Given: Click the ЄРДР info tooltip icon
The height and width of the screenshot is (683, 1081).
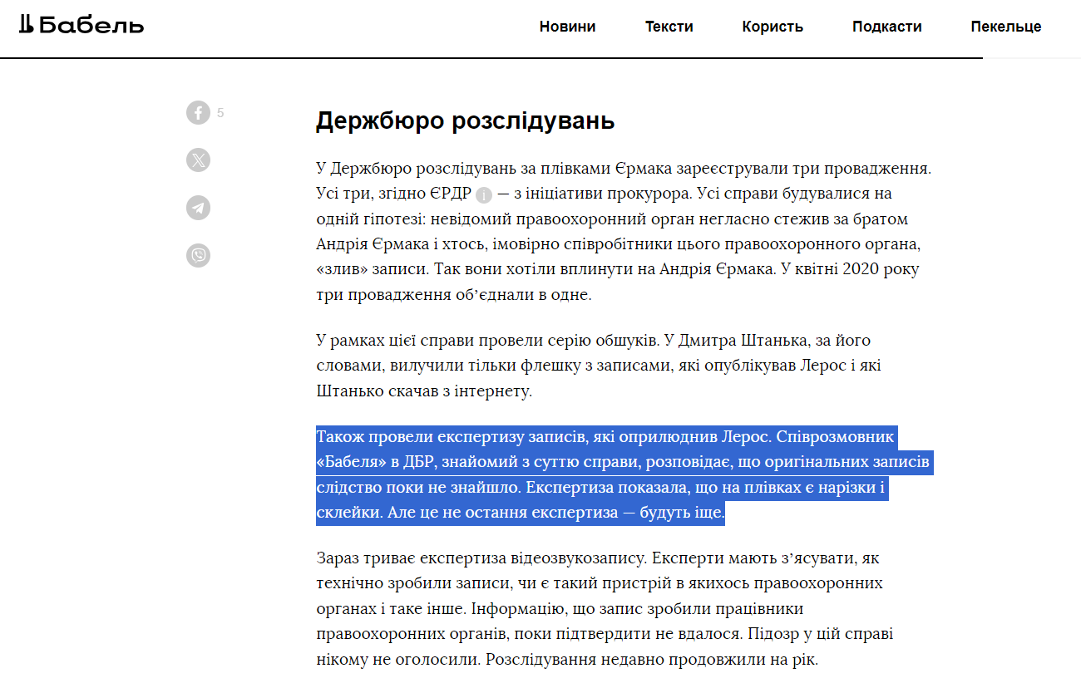Looking at the screenshot, I should click(484, 195).
